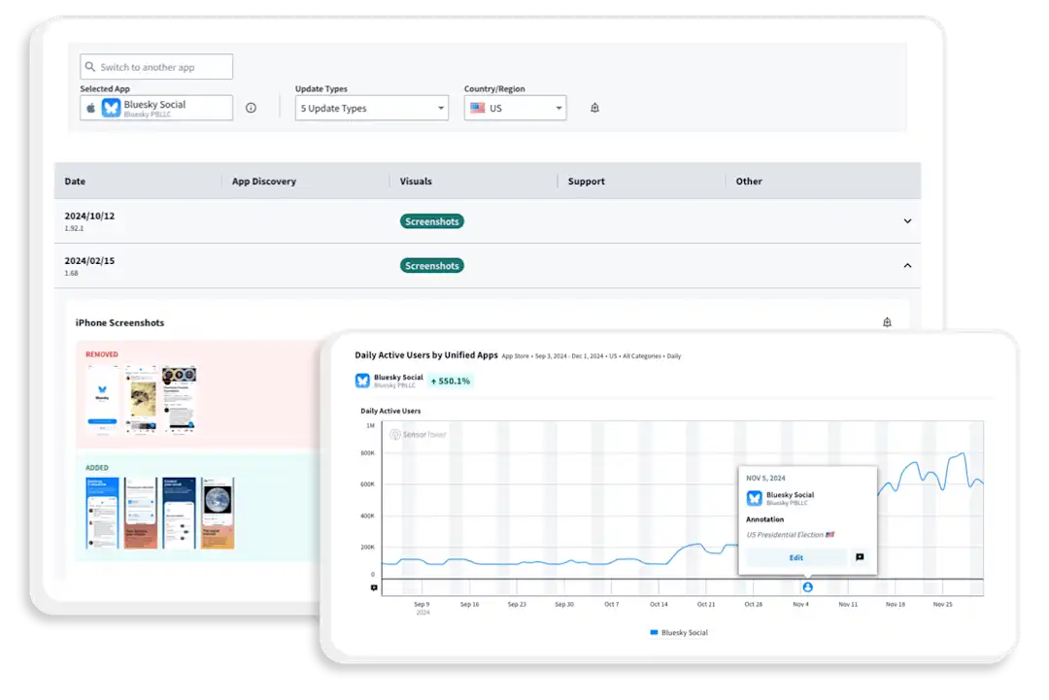Click the Other column header
Screen dimensions: 1049x700
[x=749, y=182]
